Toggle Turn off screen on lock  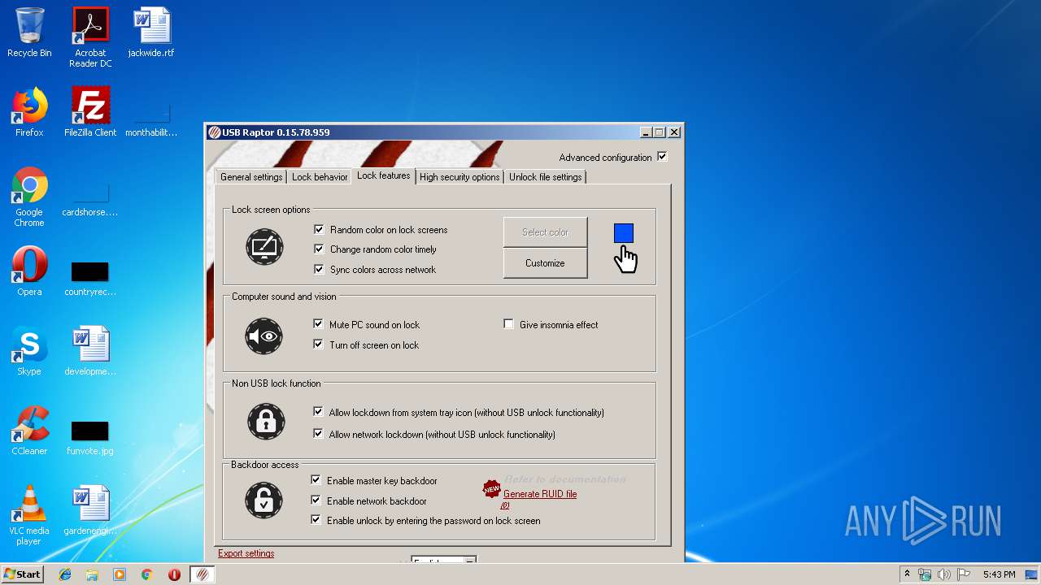pos(318,344)
